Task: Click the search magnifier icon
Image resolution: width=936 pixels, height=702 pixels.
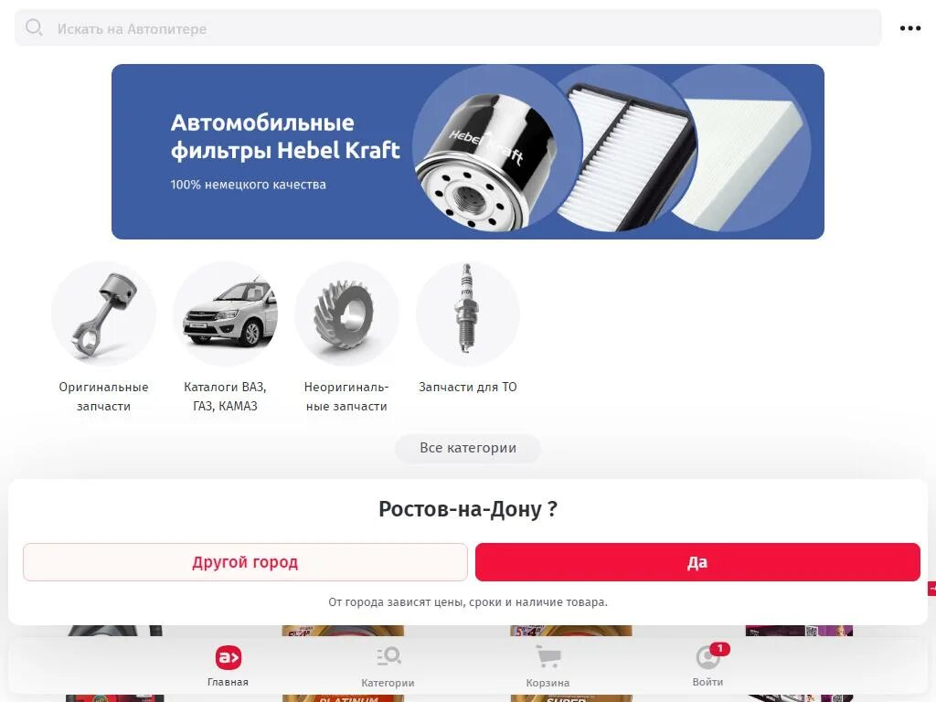Action: point(34,27)
